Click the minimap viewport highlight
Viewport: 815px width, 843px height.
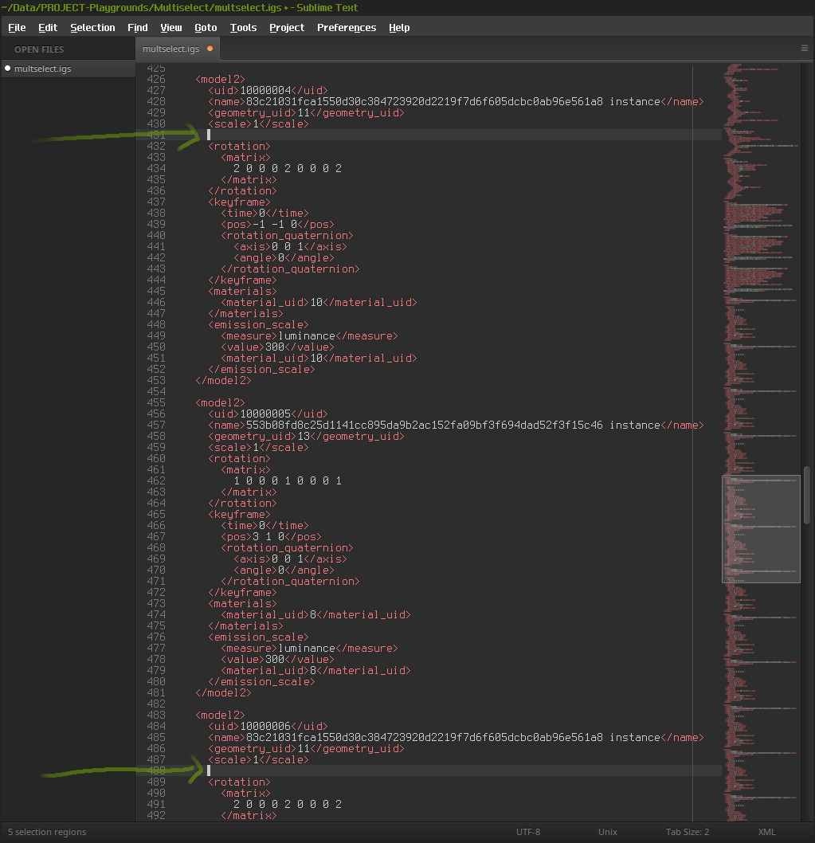761,529
